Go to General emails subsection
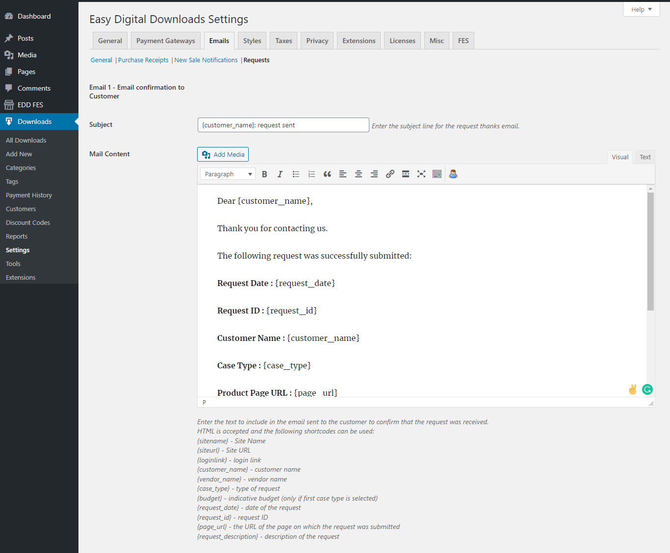This screenshot has height=553, width=670. click(x=102, y=60)
